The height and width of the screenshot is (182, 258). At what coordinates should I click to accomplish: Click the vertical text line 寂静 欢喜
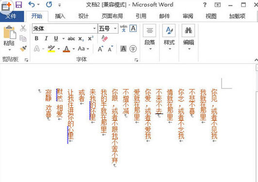tap(48, 103)
